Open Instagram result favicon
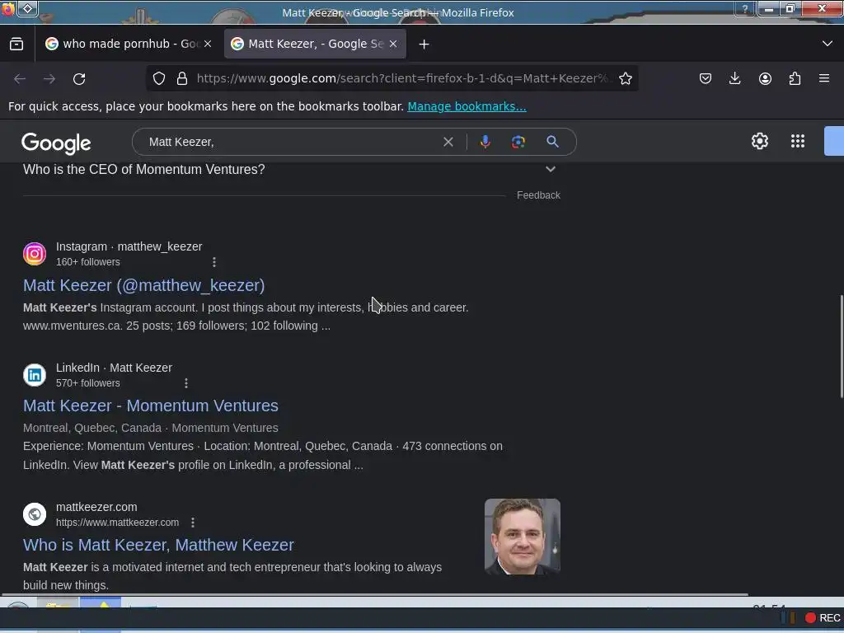This screenshot has height=633, width=844. [x=35, y=254]
